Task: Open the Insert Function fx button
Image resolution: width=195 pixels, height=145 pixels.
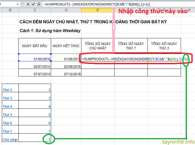Action: [x=39, y=5]
